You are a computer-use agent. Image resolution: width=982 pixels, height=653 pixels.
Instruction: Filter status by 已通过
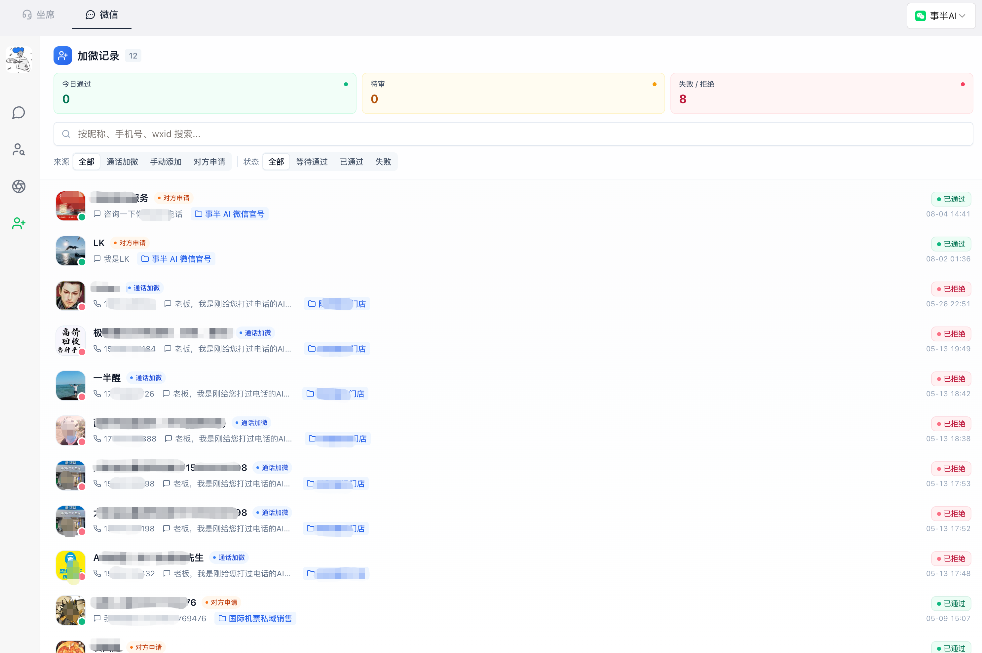click(351, 162)
